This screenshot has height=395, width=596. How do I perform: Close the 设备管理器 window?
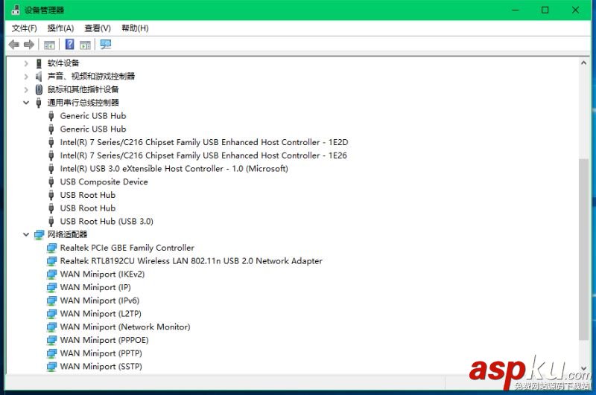[x=575, y=10]
